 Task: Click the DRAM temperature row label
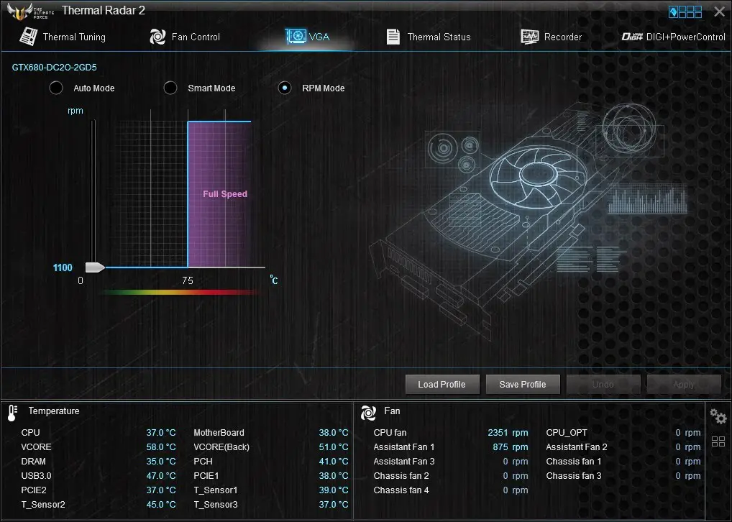[33, 462]
